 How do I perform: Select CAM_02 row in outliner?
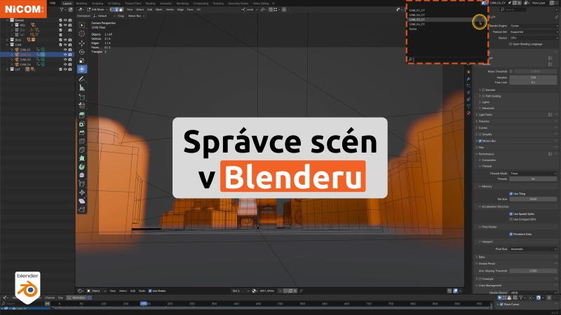pyautogui.click(x=37, y=55)
